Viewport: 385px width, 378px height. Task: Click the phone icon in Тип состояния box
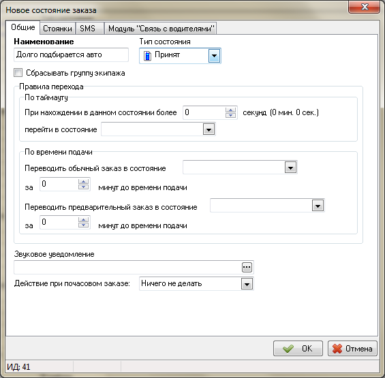147,56
